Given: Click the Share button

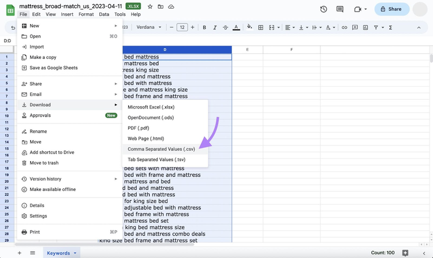Looking at the screenshot, I should point(391,9).
